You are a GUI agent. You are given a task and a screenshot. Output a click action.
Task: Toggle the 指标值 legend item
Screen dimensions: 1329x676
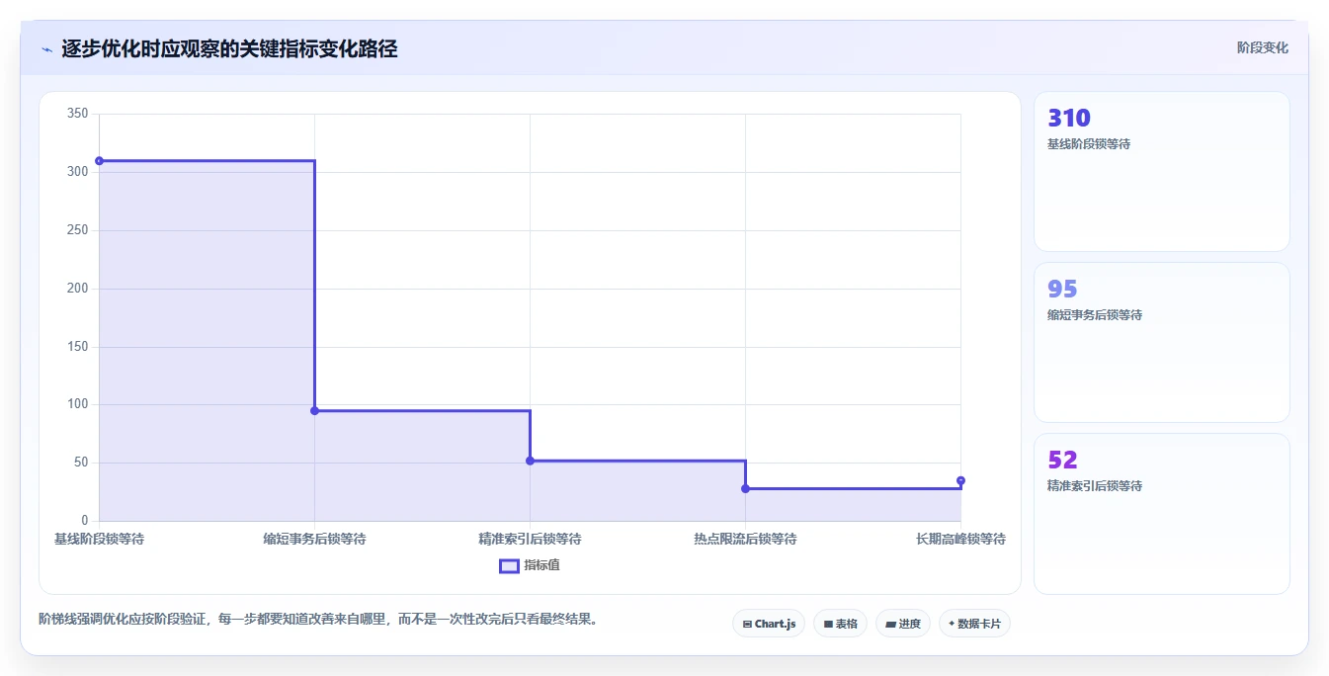(x=530, y=565)
